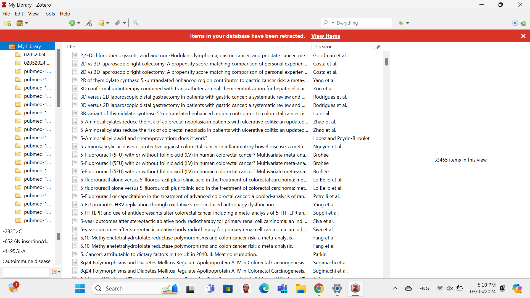The height and width of the screenshot is (298, 530).
Task: Click the document icon of the Parkin row
Action: point(75,254)
